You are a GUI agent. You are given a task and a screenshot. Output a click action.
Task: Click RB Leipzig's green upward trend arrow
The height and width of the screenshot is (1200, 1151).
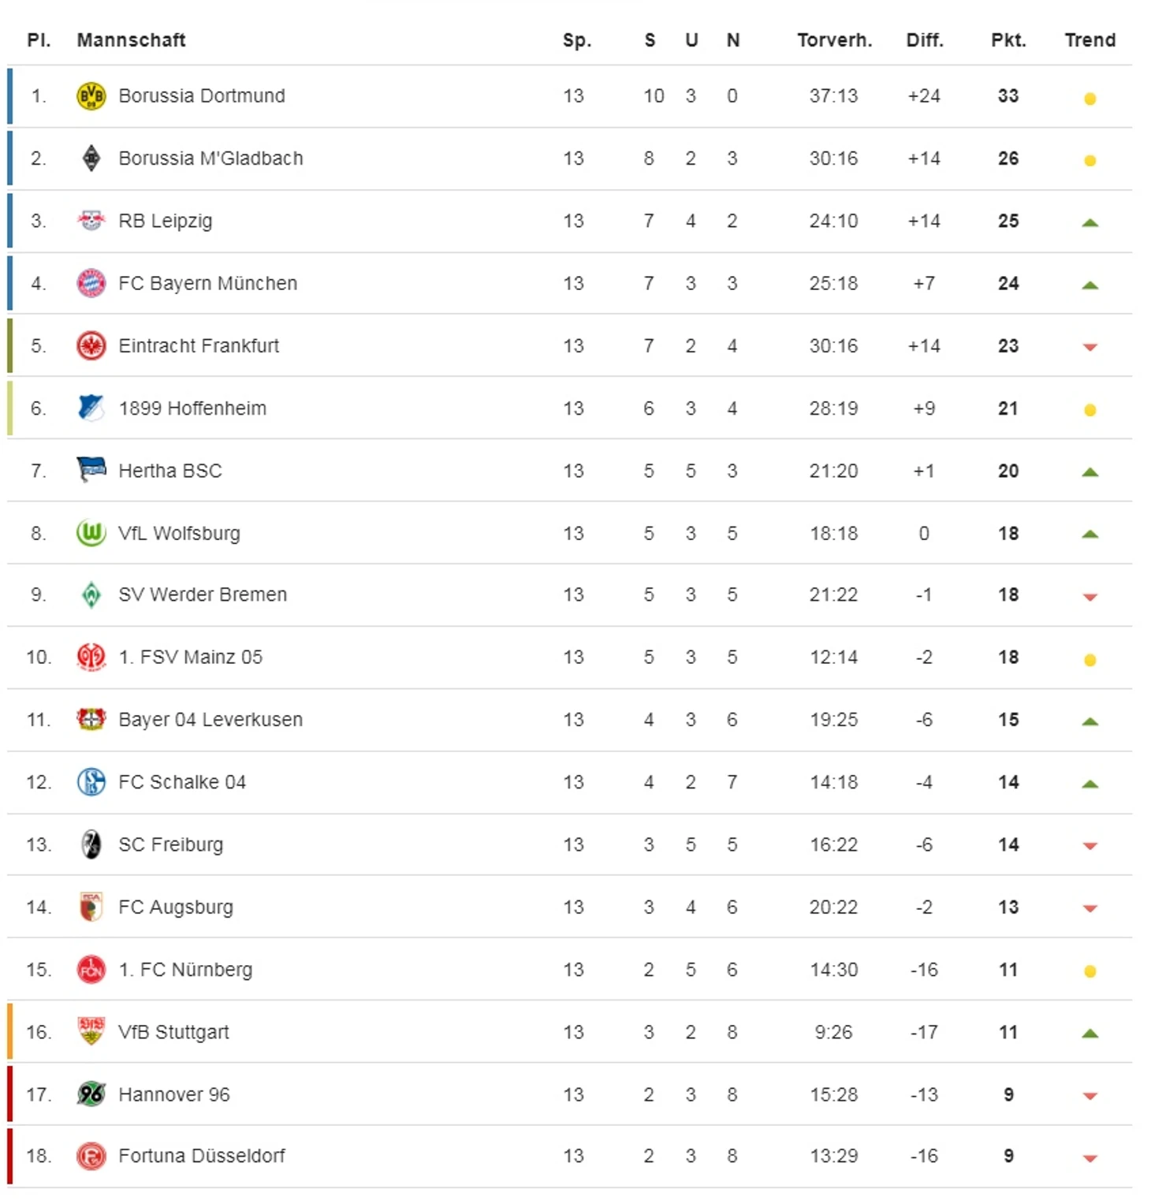(1090, 222)
